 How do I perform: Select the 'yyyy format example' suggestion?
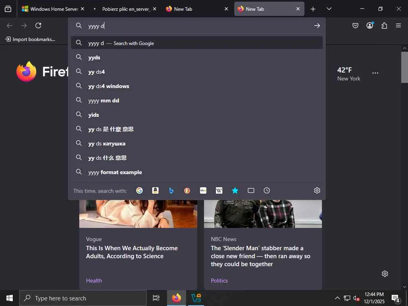tap(197, 172)
